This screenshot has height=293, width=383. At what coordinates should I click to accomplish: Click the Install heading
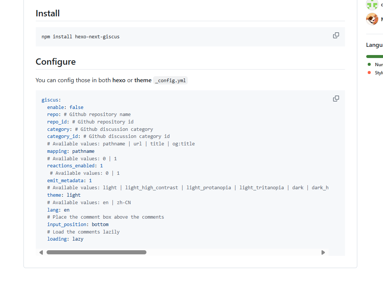coord(48,13)
